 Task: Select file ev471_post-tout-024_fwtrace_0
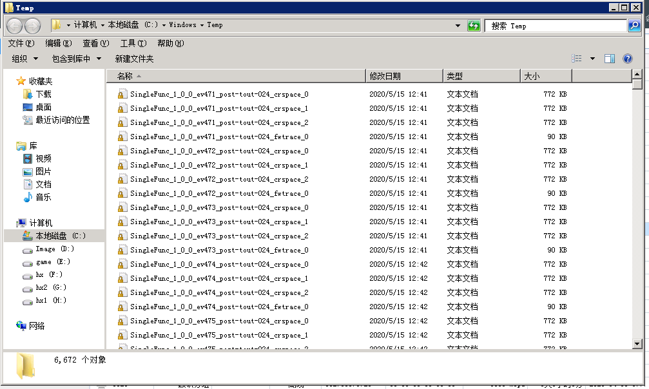(x=219, y=137)
